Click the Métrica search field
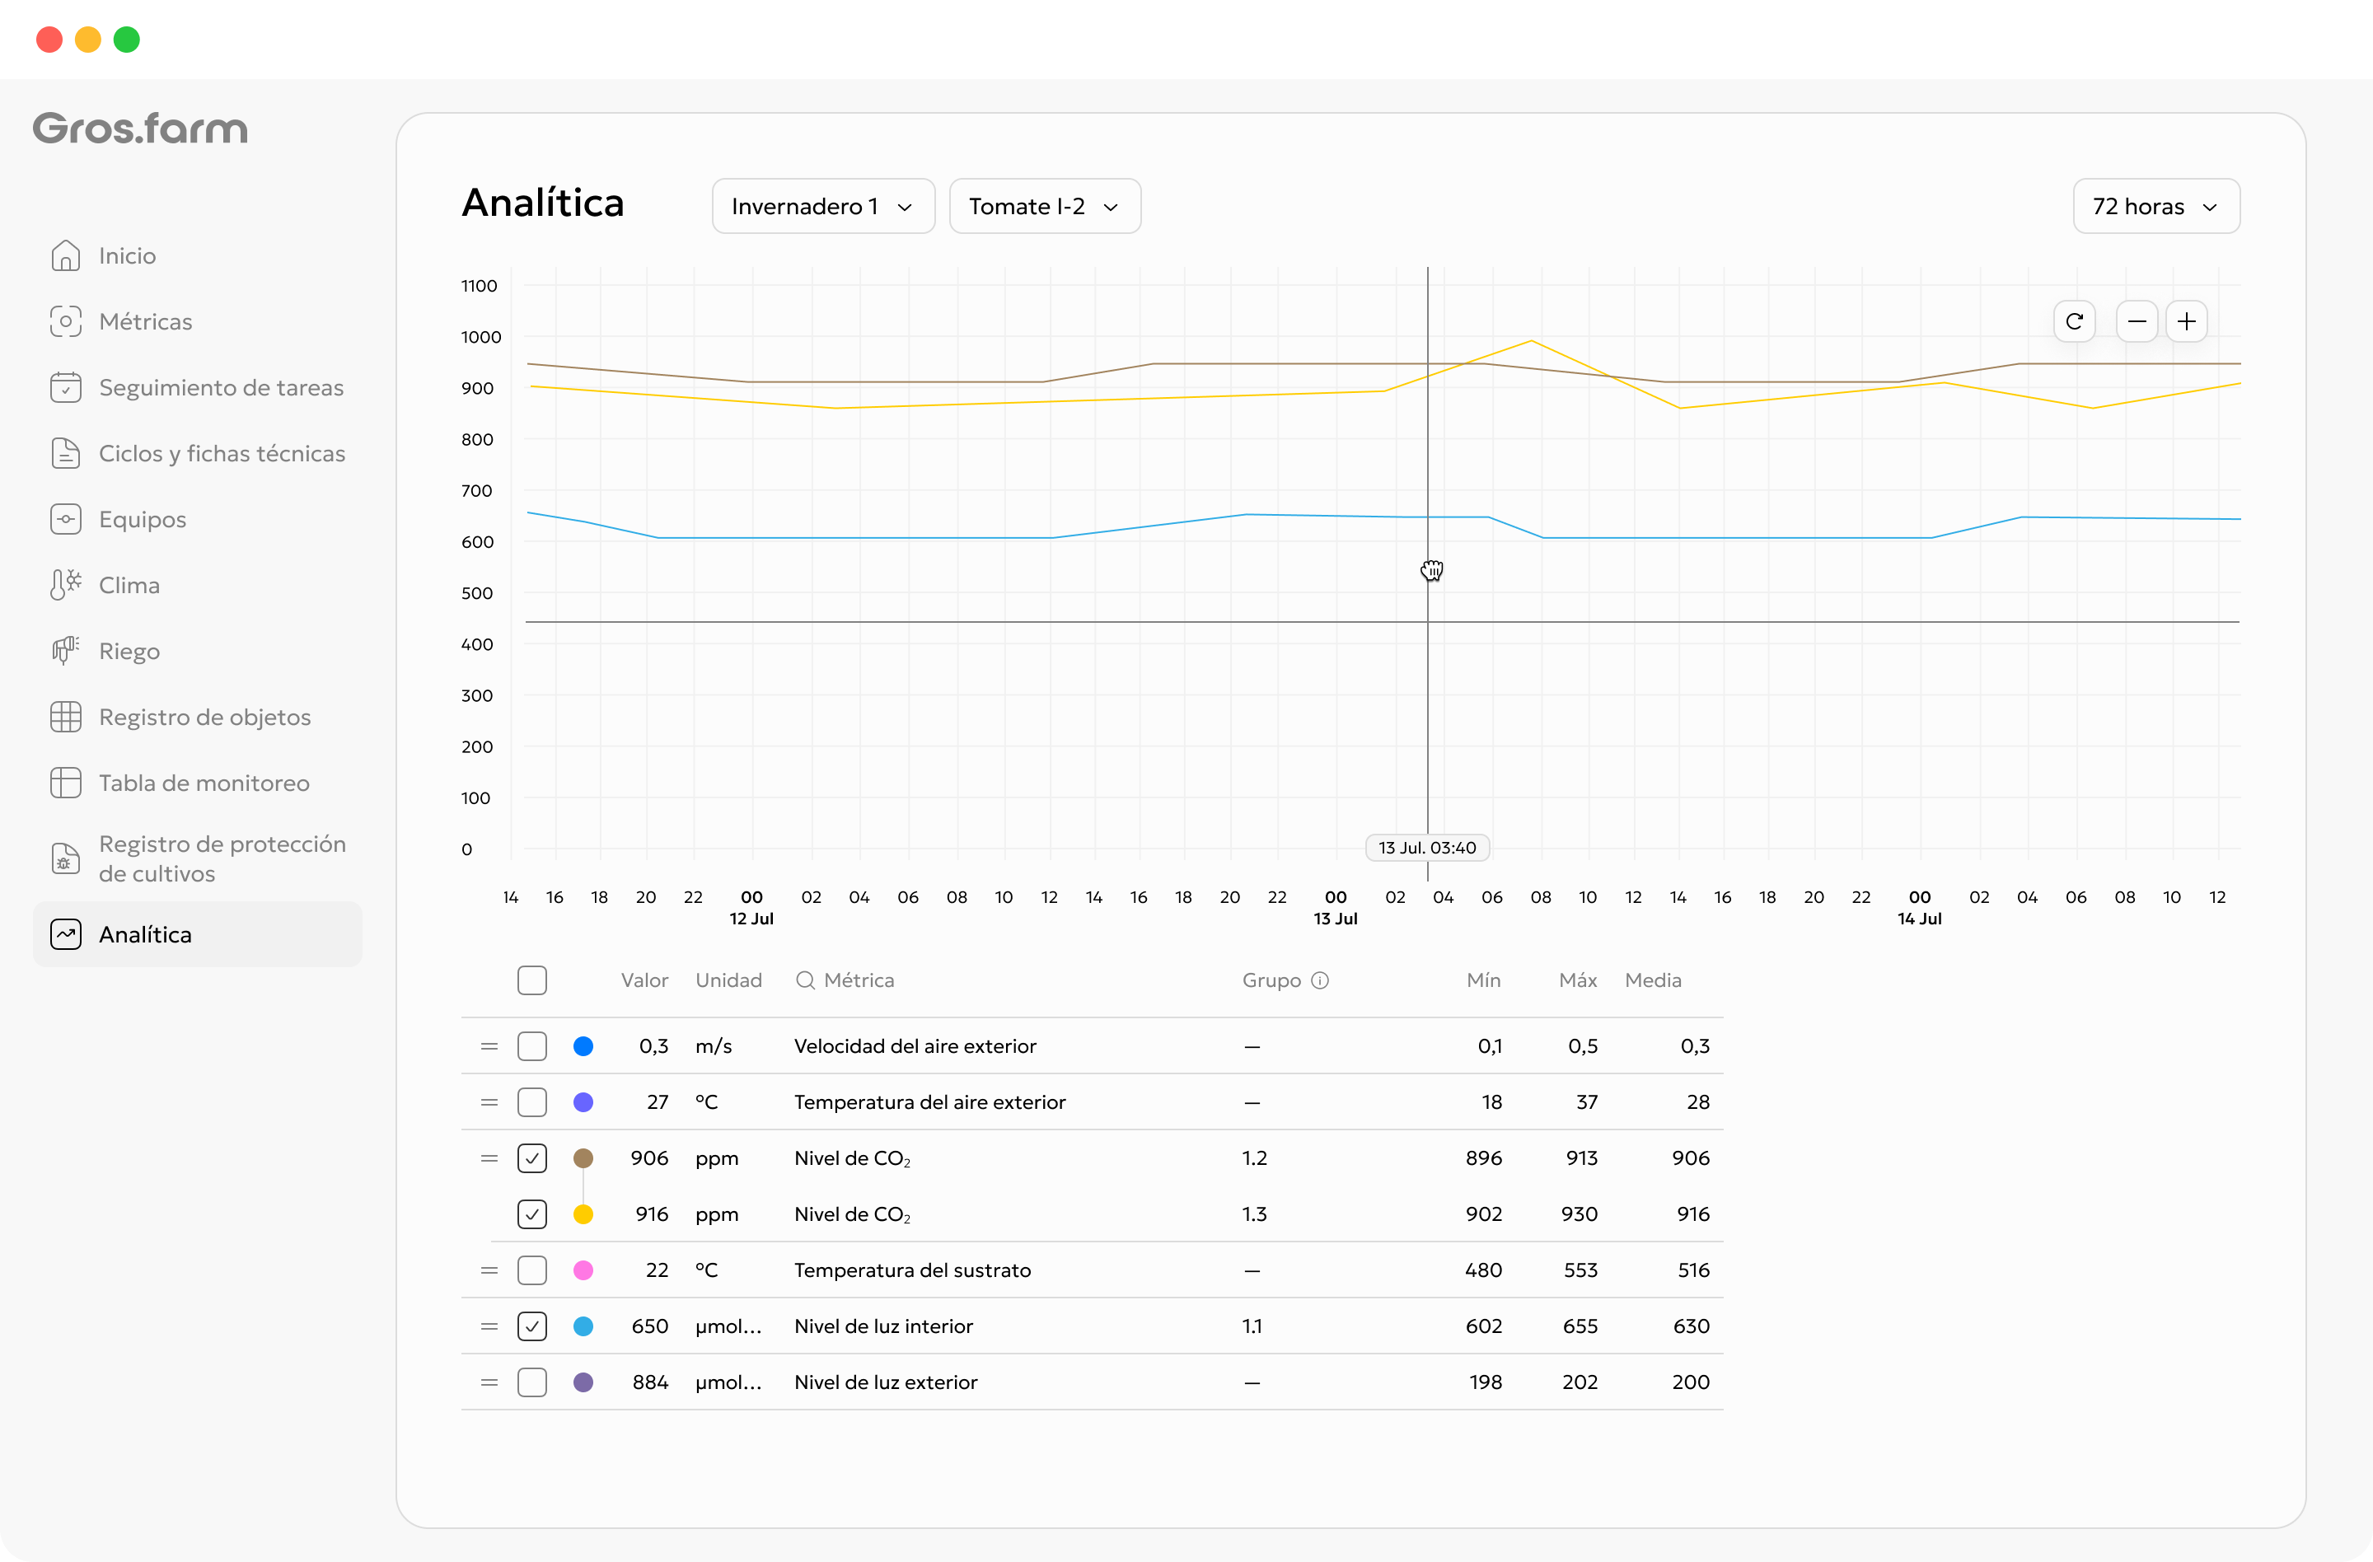The width and height of the screenshot is (2373, 1562). [x=845, y=980]
